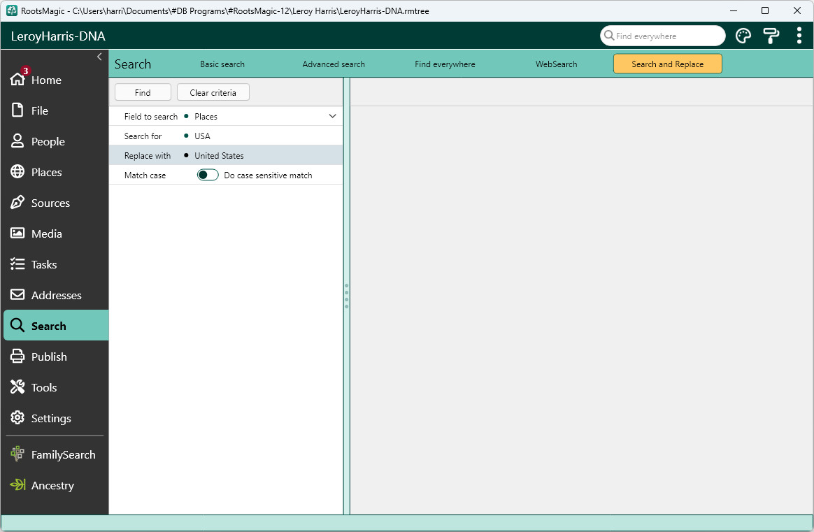This screenshot has width=814, height=532.
Task: Open the WebSearch tab
Action: [557, 64]
